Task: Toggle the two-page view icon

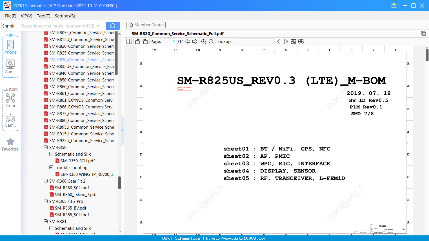Action: 129,42
